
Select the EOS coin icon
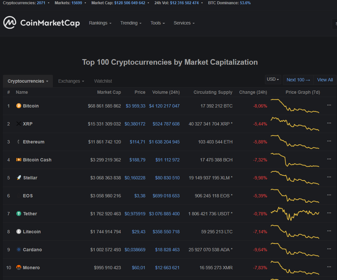[19, 196]
